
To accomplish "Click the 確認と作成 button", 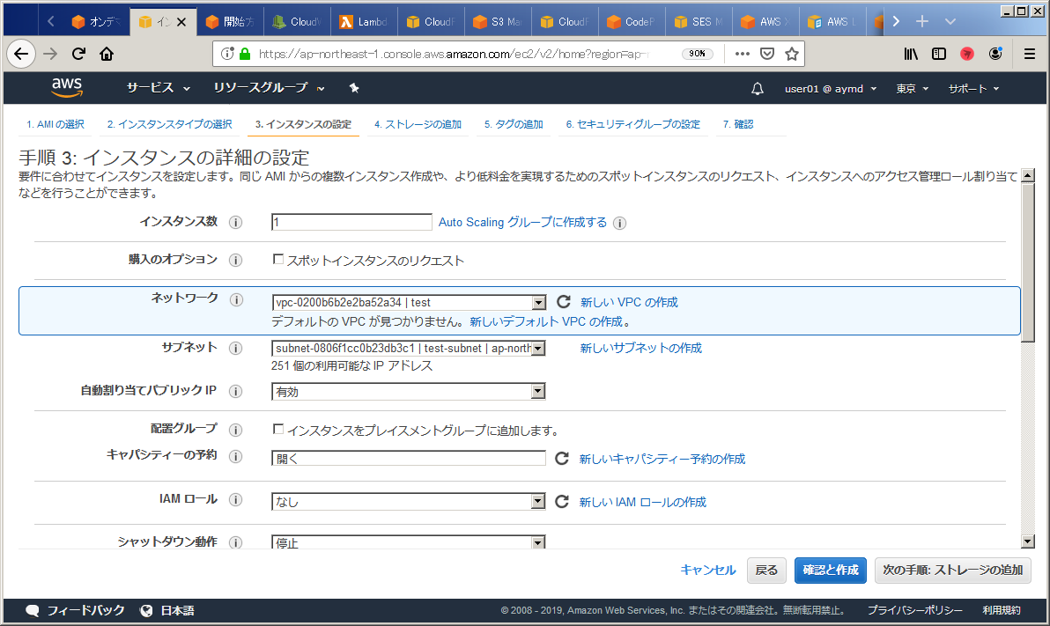I will coord(831,570).
